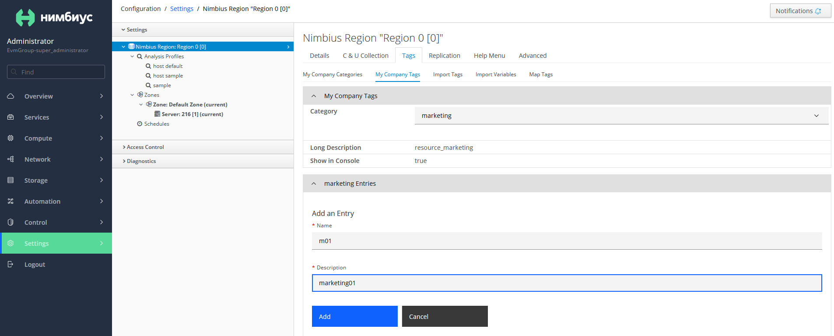Collapse the Default Zone tree node
The image size is (834, 336).
click(141, 105)
